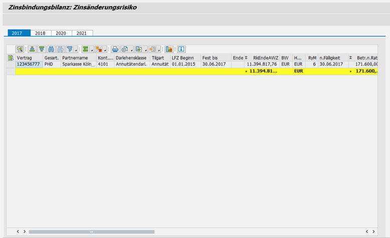390x238 pixels.
Task: Click the Print icon
Action: coord(115,49)
